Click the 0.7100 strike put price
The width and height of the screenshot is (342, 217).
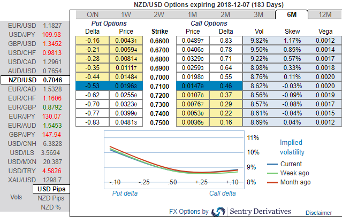click(x=126, y=86)
